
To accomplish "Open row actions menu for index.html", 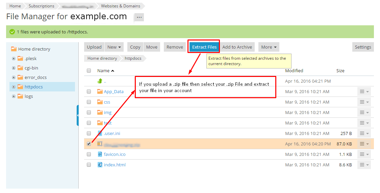I will [364, 165].
